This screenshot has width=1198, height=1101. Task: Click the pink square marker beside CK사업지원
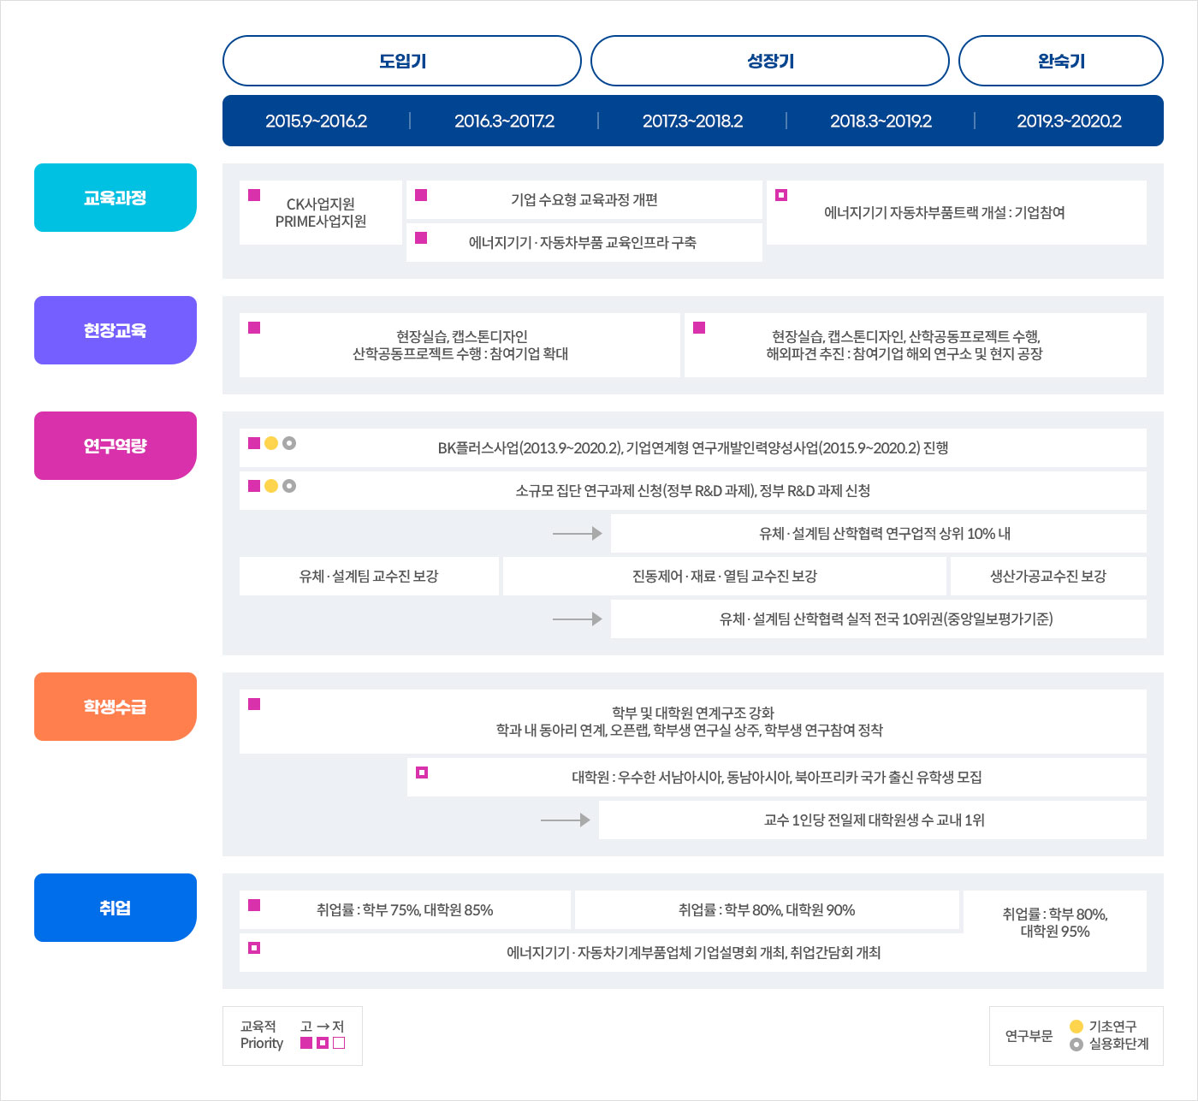point(254,195)
